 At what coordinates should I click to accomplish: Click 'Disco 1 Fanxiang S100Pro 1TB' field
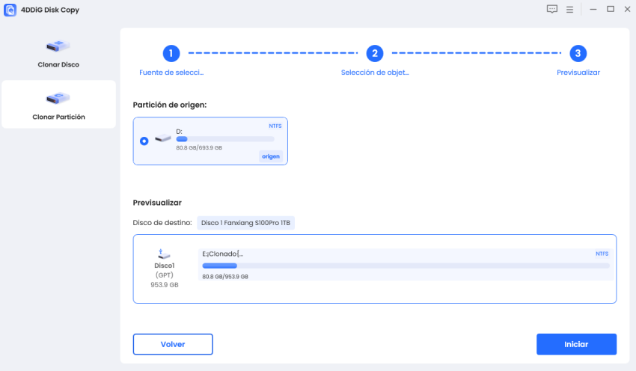246,223
